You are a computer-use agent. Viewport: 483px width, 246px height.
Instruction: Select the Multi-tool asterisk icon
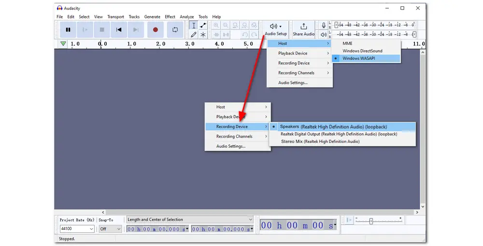[203, 35]
